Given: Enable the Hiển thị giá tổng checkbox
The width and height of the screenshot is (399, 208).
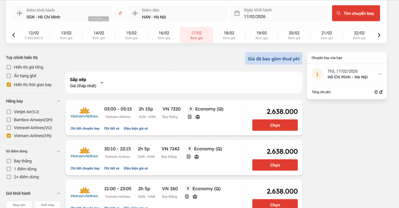Looking at the screenshot, I should [x=9, y=67].
